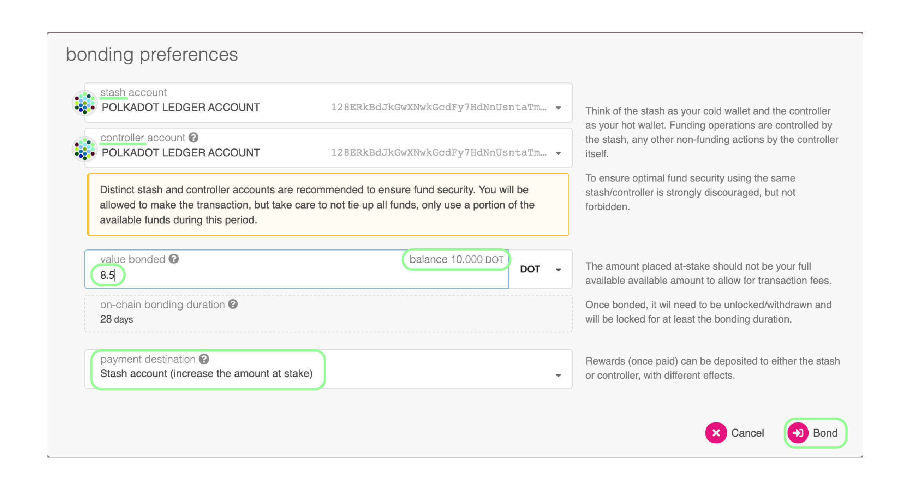Open the DOT unit selector dropdown
The height and width of the screenshot is (490, 911).
[x=541, y=269]
